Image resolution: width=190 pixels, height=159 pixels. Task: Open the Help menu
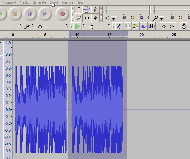(x=80, y=2)
